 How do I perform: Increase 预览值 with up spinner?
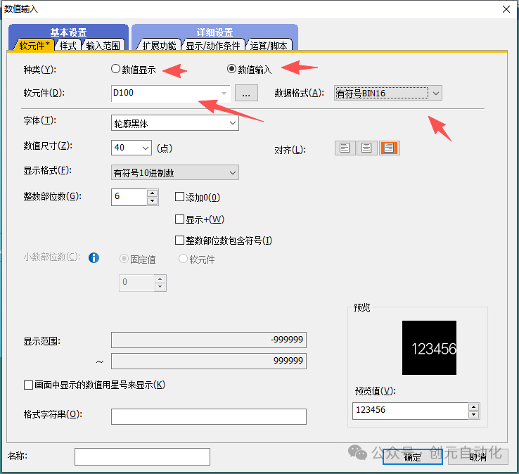coord(474,407)
